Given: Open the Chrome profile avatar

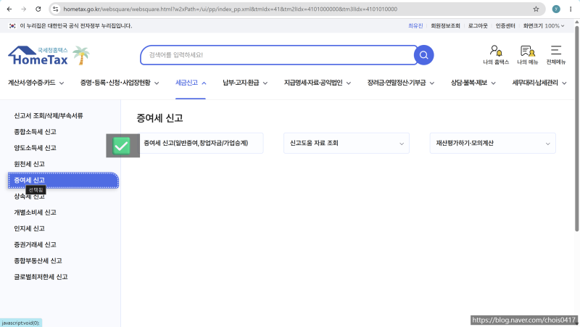Looking at the screenshot, I should (556, 9).
